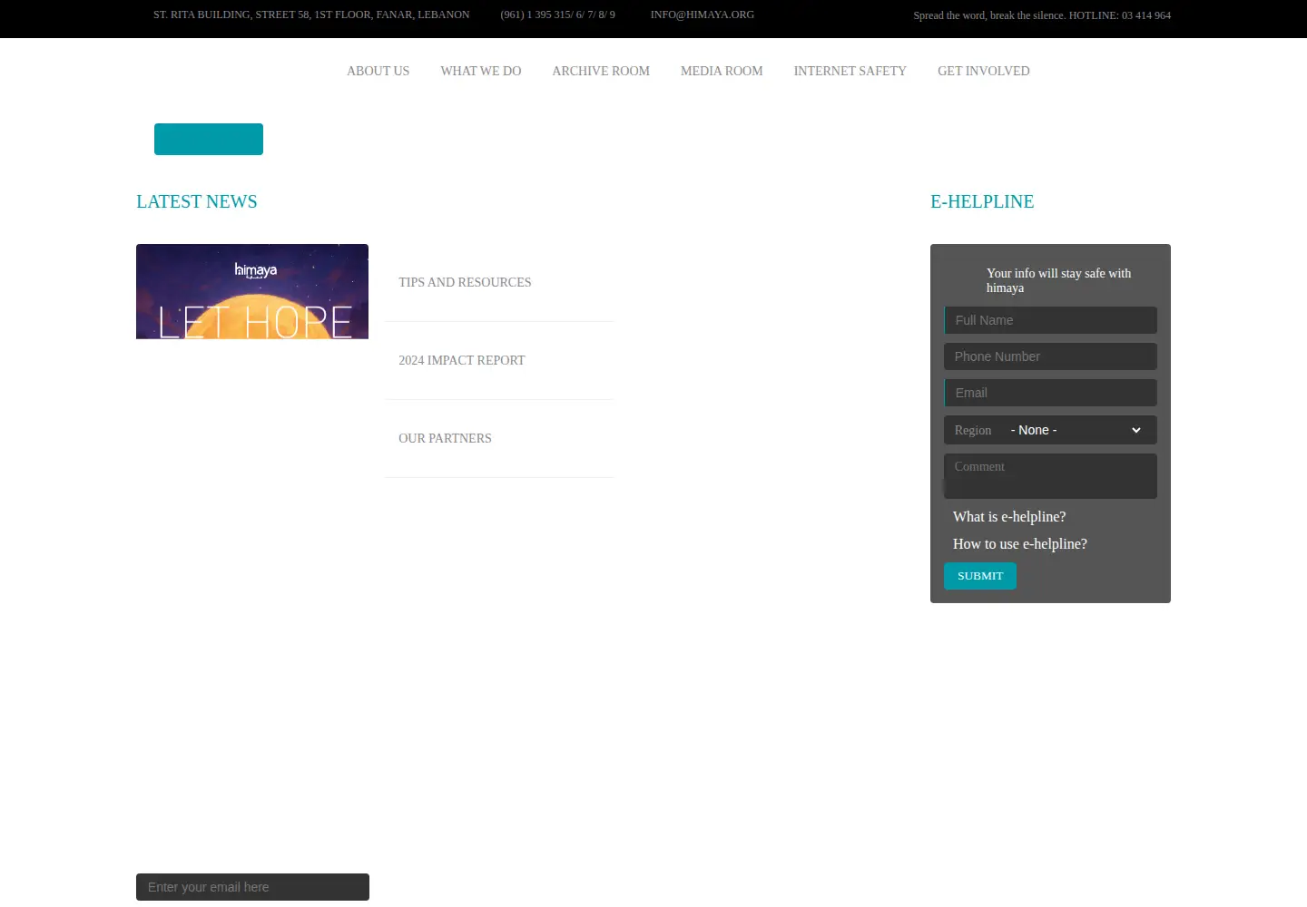This screenshot has width=1307, height=907.
Task: Open the What is e-helpline? link
Action: pos(1009,517)
